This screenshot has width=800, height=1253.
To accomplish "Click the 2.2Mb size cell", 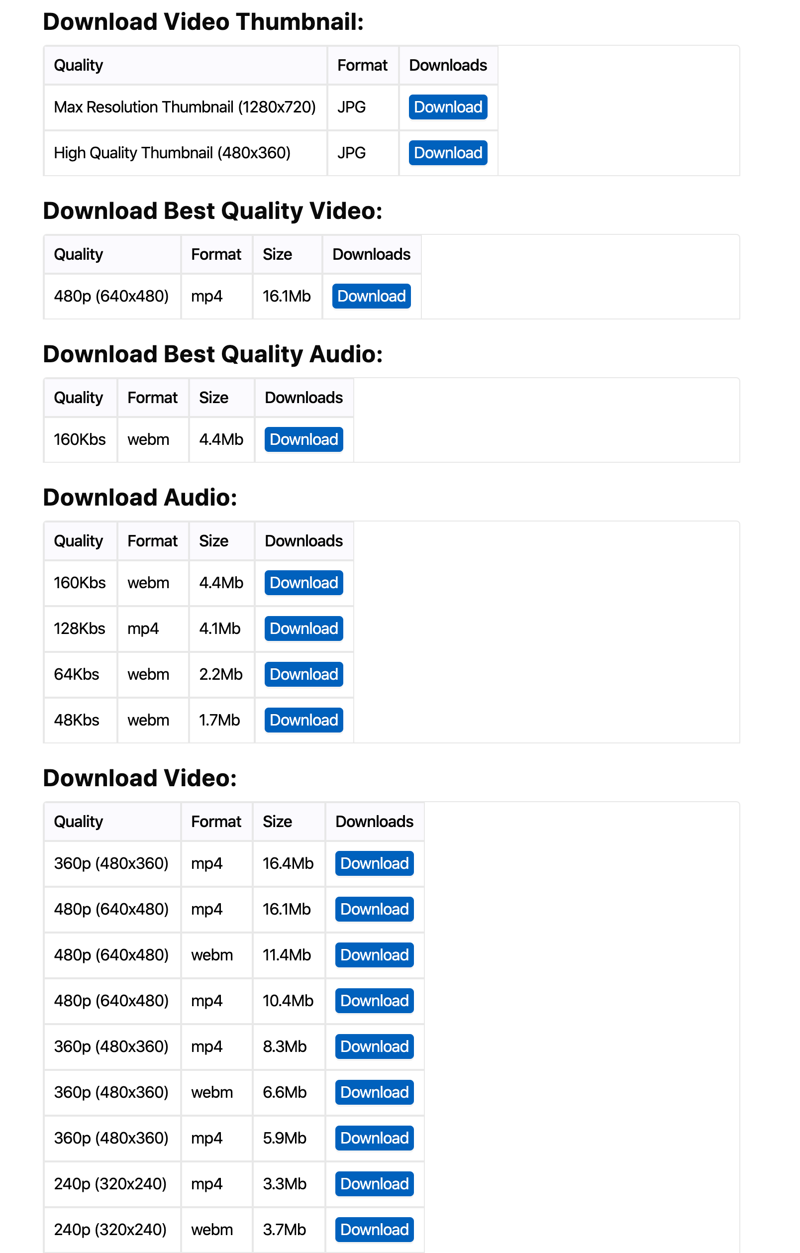I will [221, 674].
